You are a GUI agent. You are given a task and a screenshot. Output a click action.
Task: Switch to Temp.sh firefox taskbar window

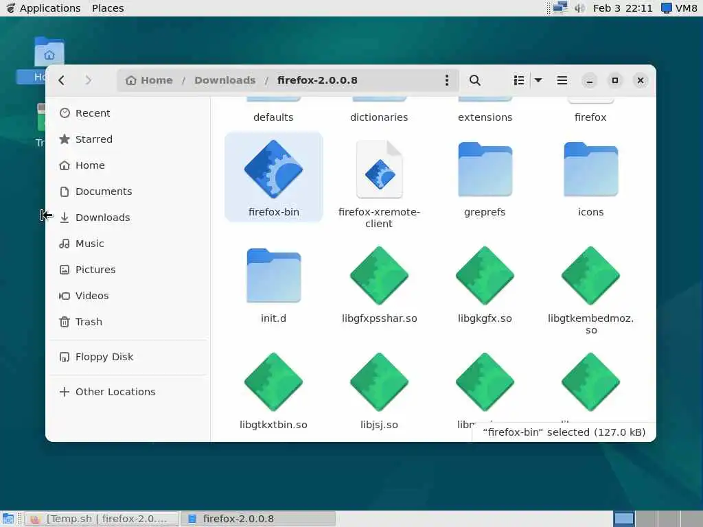coord(102,519)
